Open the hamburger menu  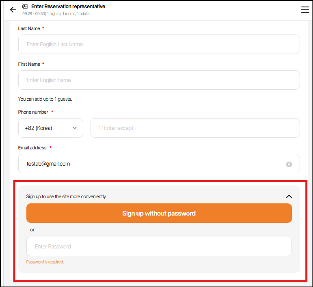305,10
